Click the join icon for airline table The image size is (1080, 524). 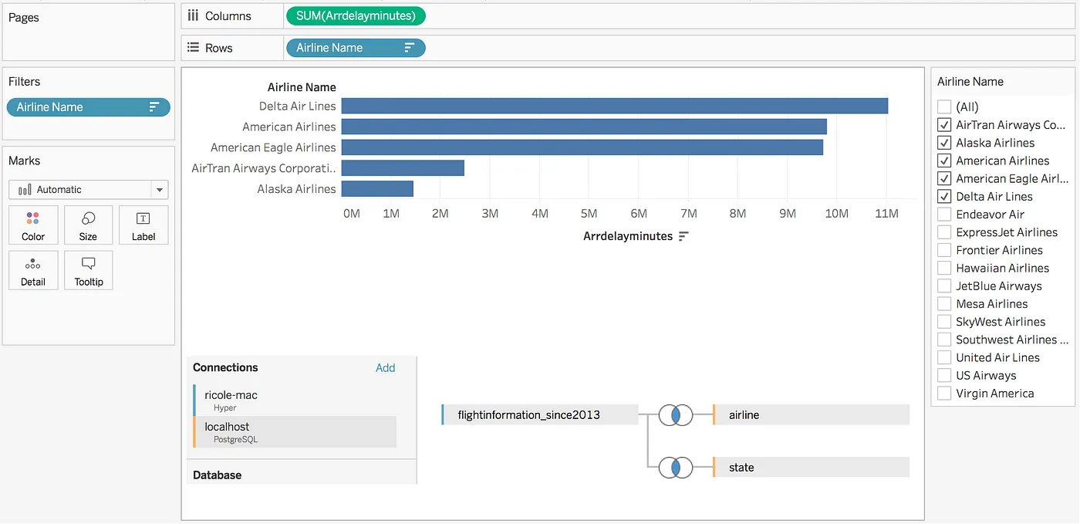click(x=675, y=415)
